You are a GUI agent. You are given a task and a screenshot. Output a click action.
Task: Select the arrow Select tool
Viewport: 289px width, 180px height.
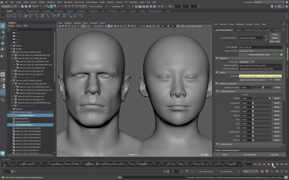[3, 26]
